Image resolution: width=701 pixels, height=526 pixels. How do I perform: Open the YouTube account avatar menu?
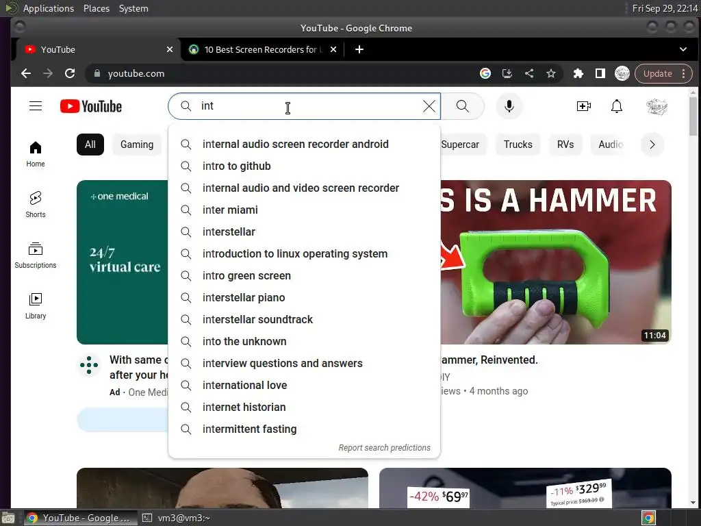pyautogui.click(x=657, y=106)
